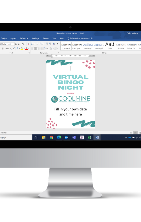Open Font dialog launcher
141x222 pixels.
point(29,53)
